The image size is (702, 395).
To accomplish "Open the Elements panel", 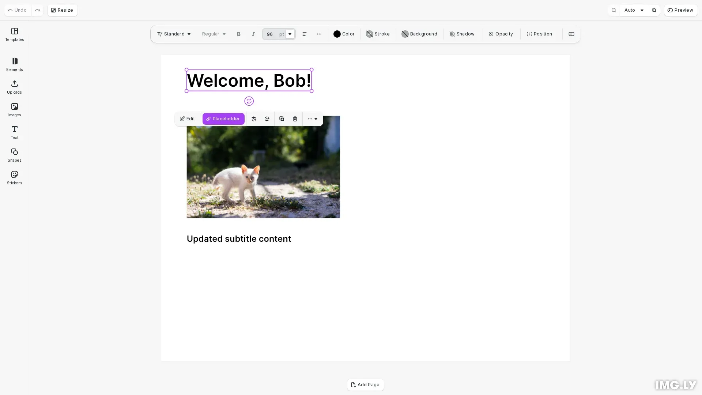I will point(14,64).
